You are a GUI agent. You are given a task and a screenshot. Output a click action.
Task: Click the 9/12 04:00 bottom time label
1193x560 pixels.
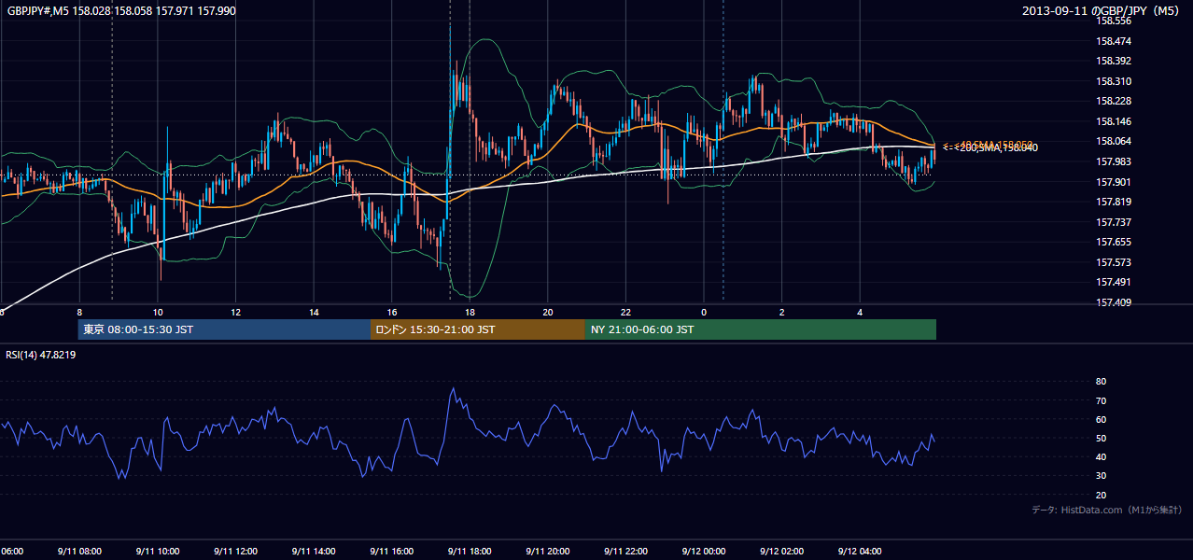859,552
